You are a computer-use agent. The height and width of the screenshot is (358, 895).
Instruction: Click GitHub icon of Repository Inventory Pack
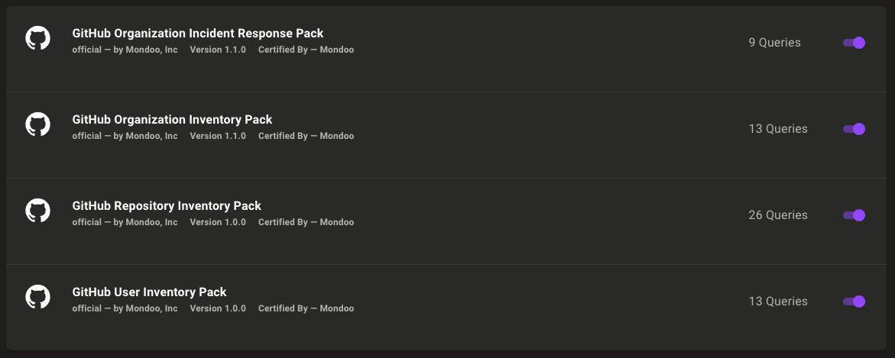[x=37, y=211]
